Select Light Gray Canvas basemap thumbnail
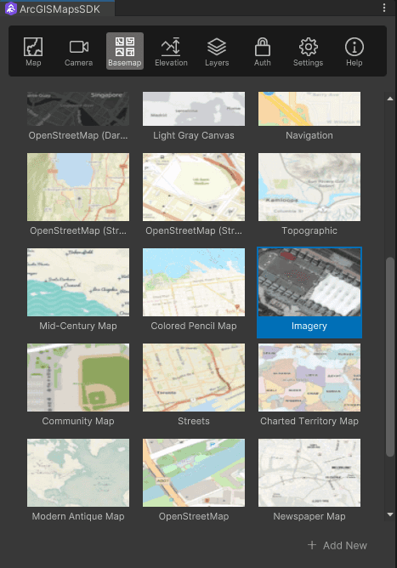Viewport: 397px width, 568px height. [194, 109]
